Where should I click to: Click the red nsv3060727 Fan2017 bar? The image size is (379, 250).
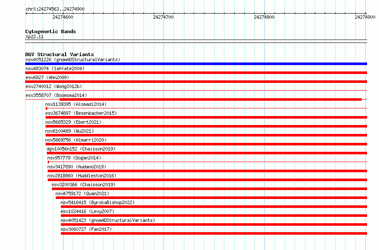(214, 233)
